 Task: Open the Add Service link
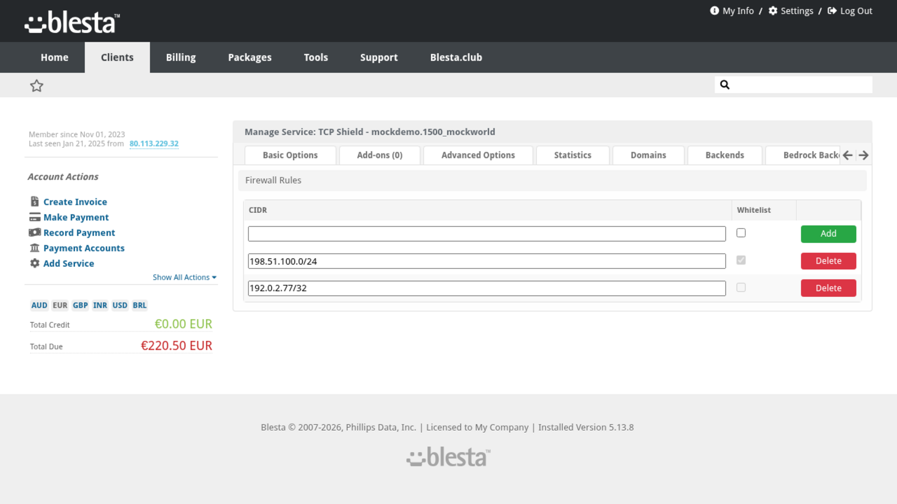[69, 263]
